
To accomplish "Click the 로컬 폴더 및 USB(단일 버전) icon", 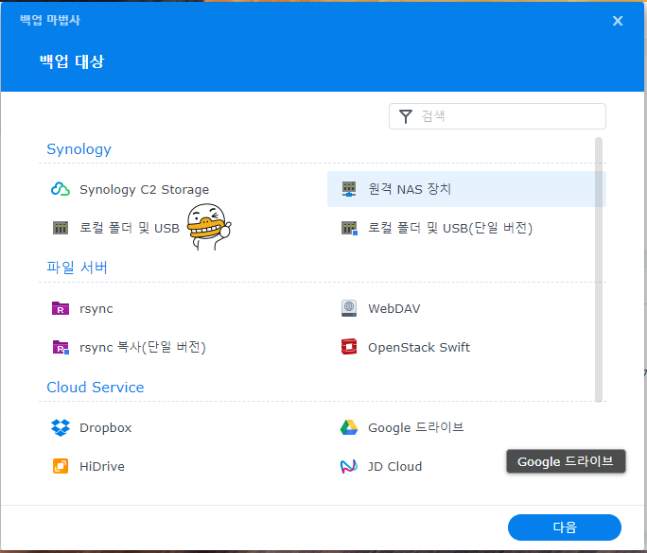I will (x=349, y=228).
